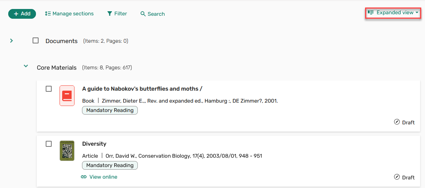425x188 pixels.
Task: Collapse the Core Materials section
Action: [26, 66]
